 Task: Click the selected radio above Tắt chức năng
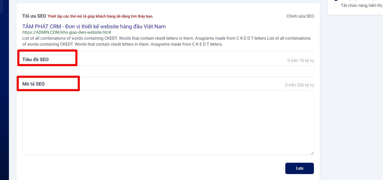tap(336, 0)
